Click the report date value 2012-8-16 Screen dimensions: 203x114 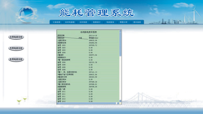93,36
